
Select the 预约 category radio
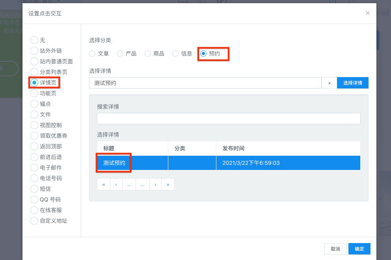pyautogui.click(x=203, y=53)
